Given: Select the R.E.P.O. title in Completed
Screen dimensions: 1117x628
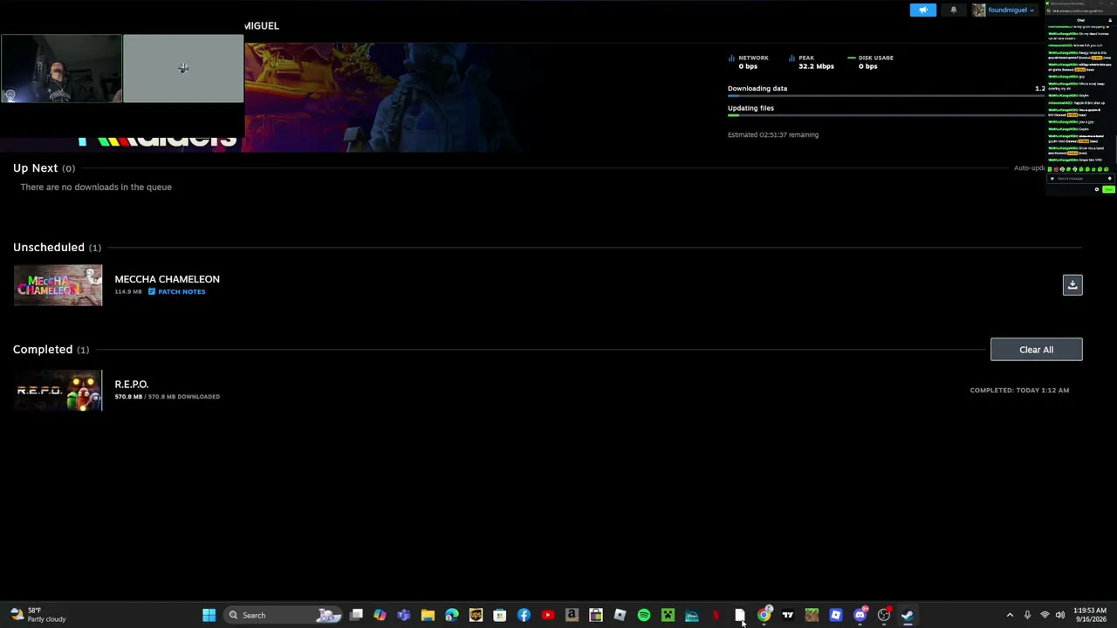Looking at the screenshot, I should tap(131, 384).
